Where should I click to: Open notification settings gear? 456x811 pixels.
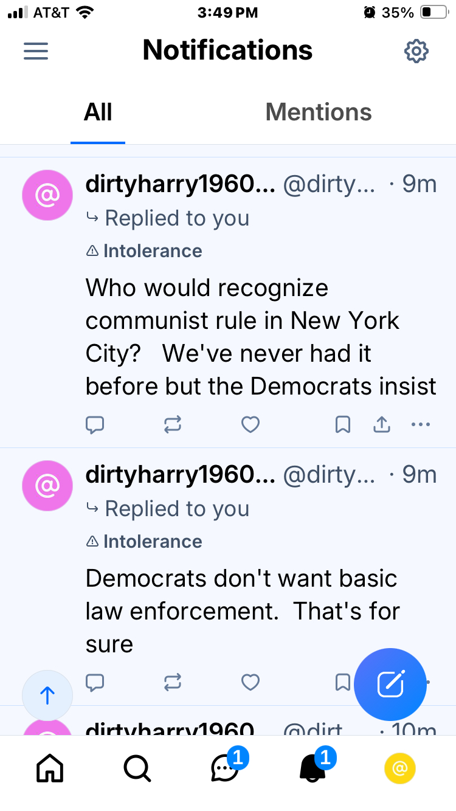point(416,51)
